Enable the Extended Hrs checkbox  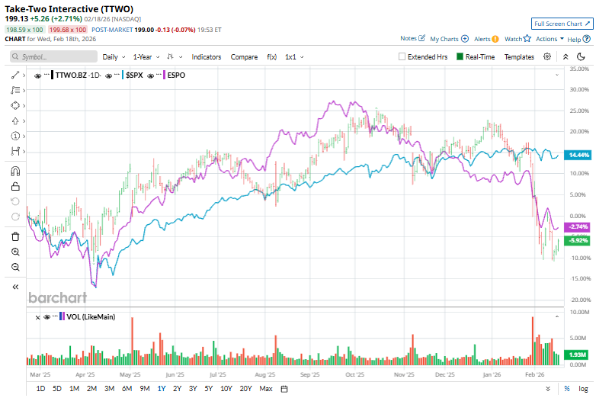coord(402,56)
